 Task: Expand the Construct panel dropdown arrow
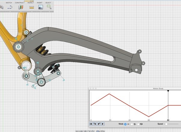[21, 12]
